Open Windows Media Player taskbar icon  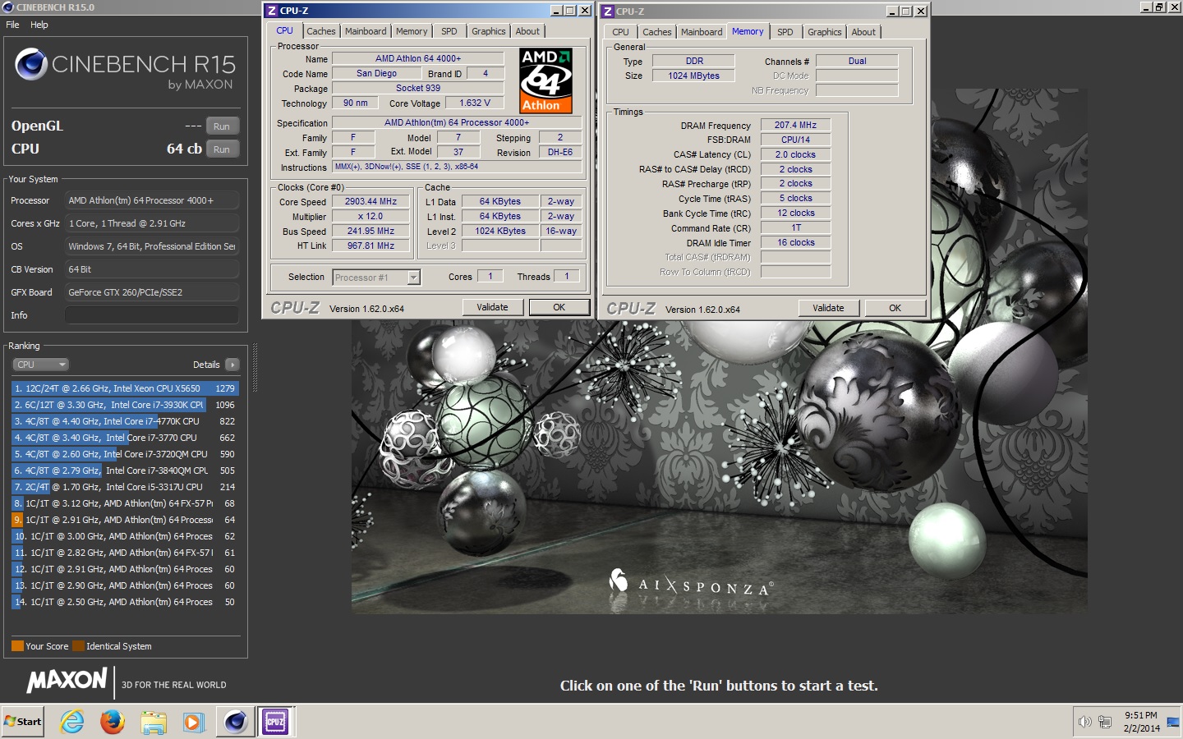(193, 722)
